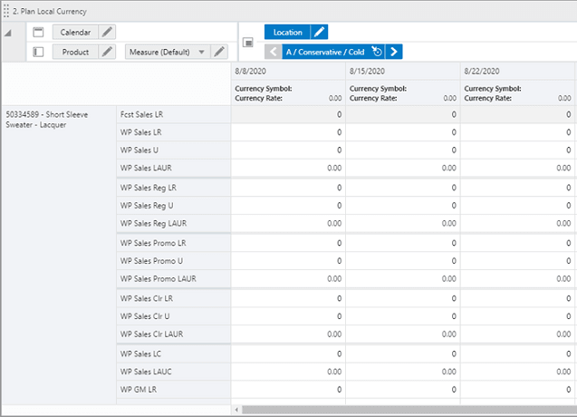
Task: Click WP Sales Promo U cell under 8/15/2020
Action: point(403,261)
